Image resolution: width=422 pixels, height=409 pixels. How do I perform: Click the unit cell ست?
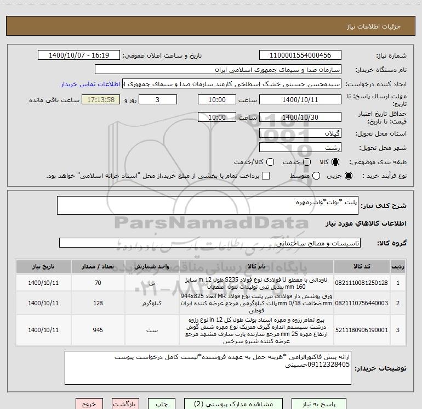coord(152,330)
